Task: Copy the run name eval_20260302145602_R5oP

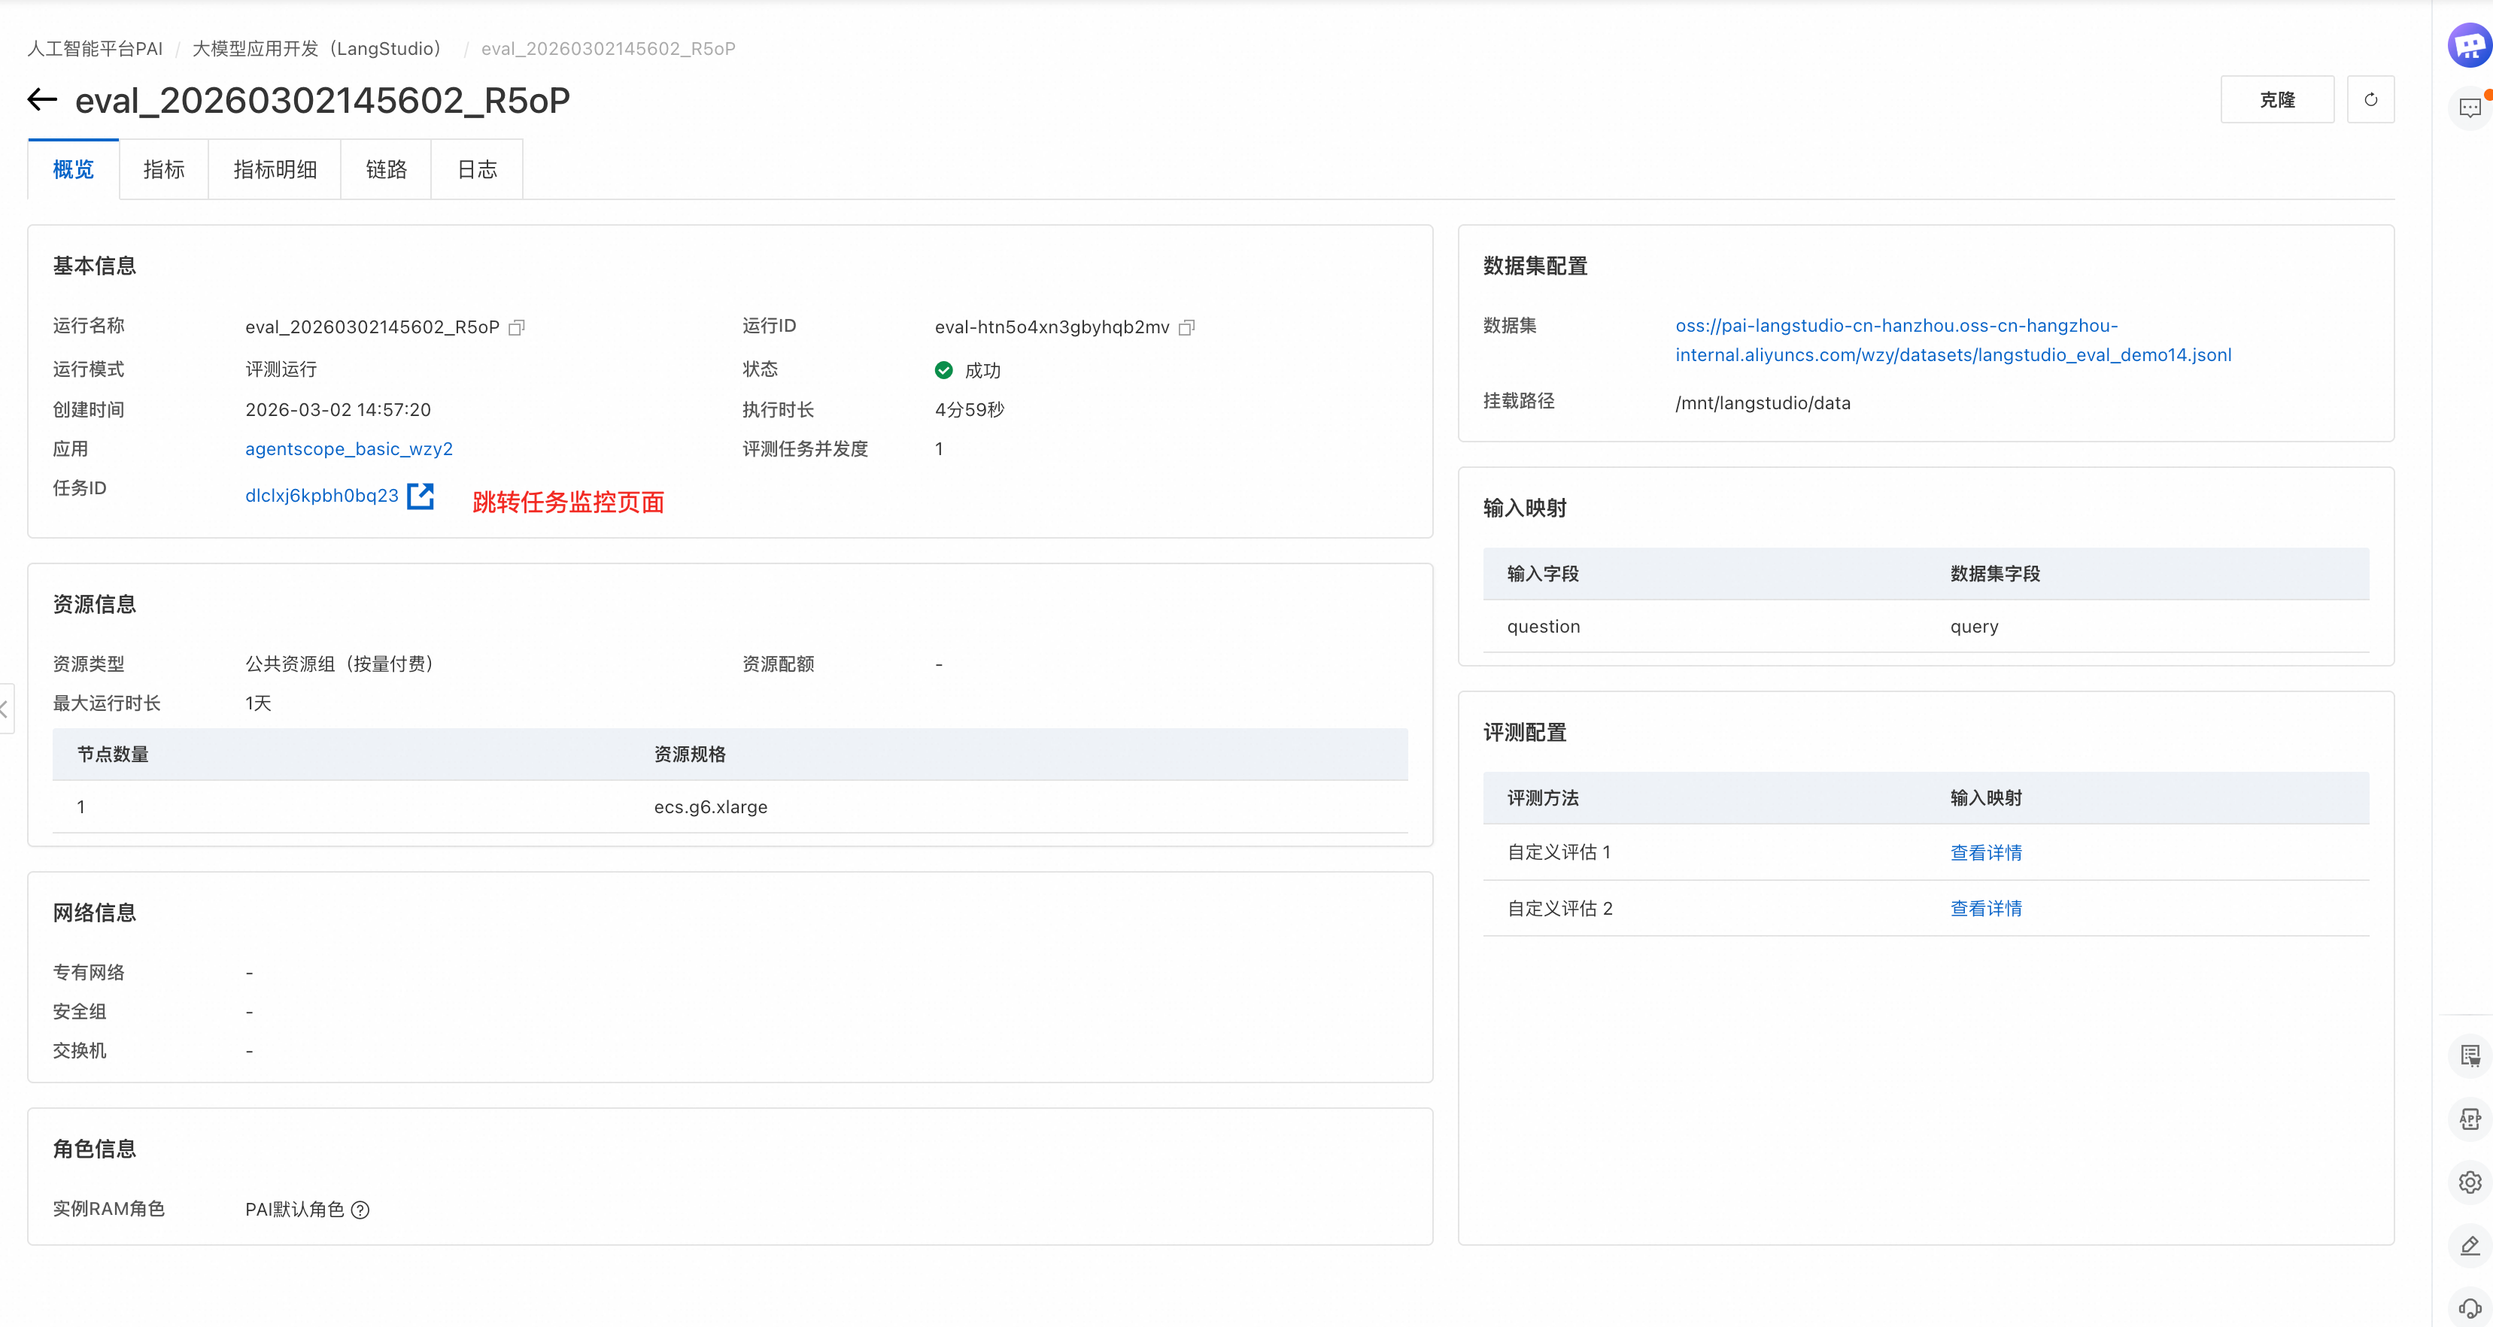Action: point(517,327)
